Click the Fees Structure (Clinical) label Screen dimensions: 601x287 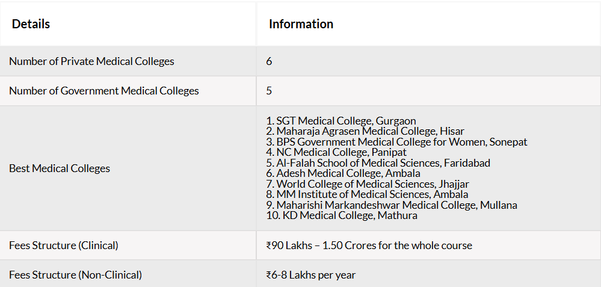point(64,245)
